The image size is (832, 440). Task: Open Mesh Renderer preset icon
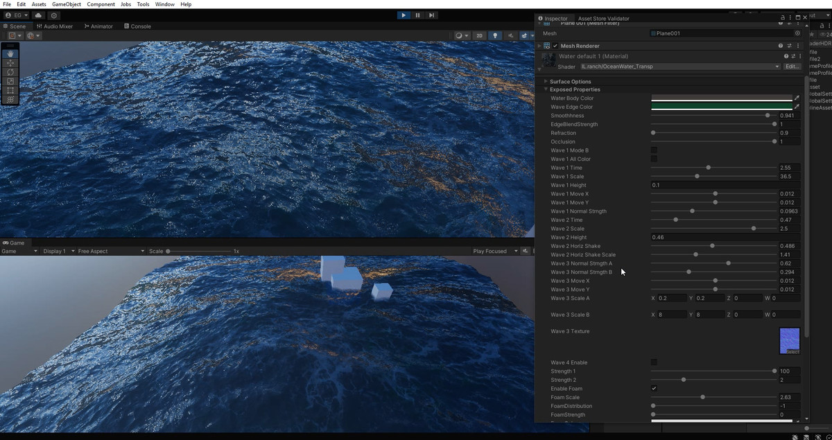[x=789, y=46]
